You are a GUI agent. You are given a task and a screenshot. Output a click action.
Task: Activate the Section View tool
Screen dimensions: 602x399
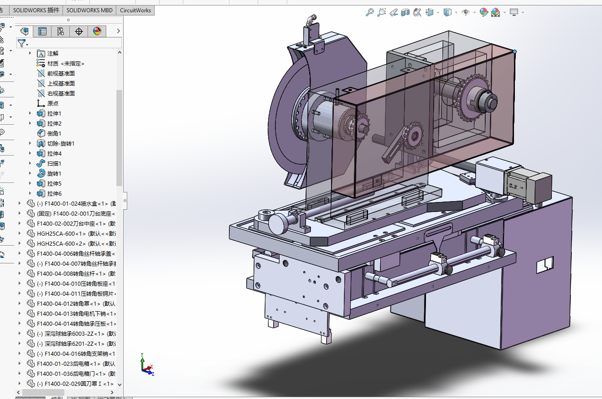pos(405,13)
